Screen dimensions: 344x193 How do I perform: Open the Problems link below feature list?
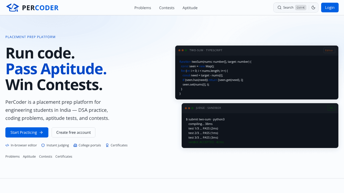pyautogui.click(x=13, y=157)
